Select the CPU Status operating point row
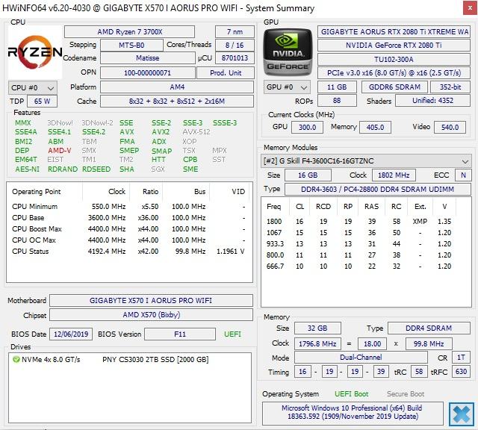Image resolution: width=478 pixels, height=430 pixels. pos(129,252)
